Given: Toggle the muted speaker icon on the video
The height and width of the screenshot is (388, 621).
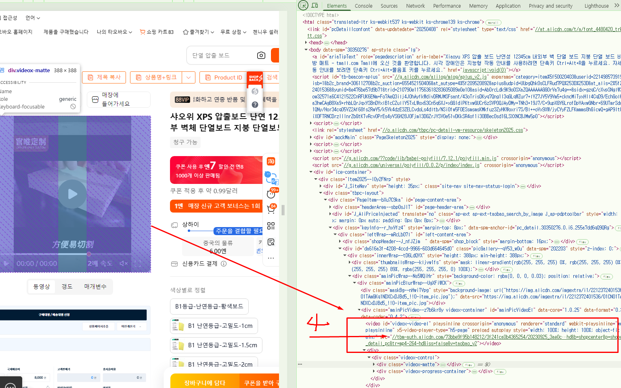Looking at the screenshot, I should point(124,263).
